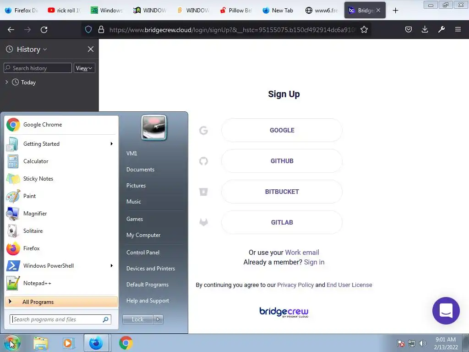
Task: Focus the Search programs and files box
Action: pyautogui.click(x=60, y=319)
